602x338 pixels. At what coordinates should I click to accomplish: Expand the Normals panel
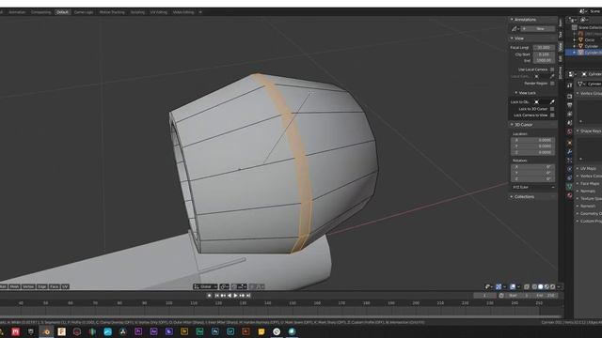(588, 191)
